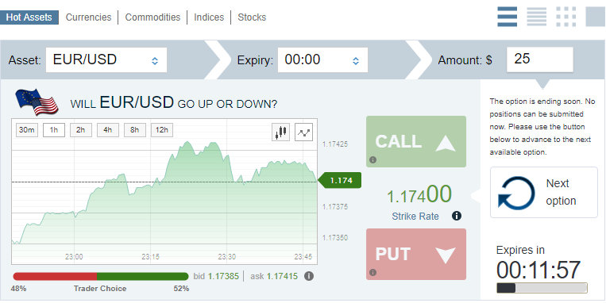Set chart timeframe to 12h
The image size is (606, 303).
coord(161,130)
